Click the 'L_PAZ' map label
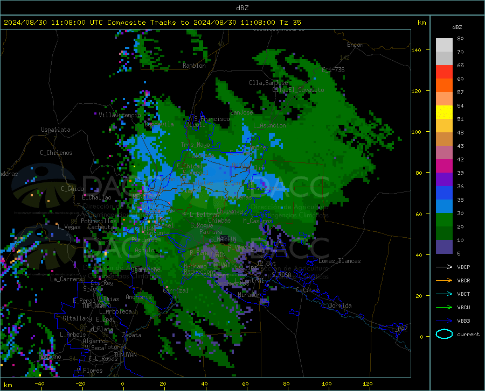485x391 pixels. coord(399,329)
